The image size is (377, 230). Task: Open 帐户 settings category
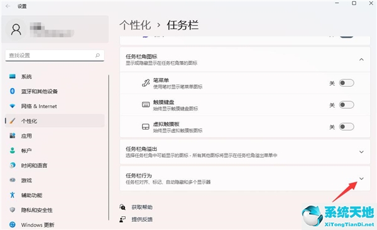click(x=55, y=151)
